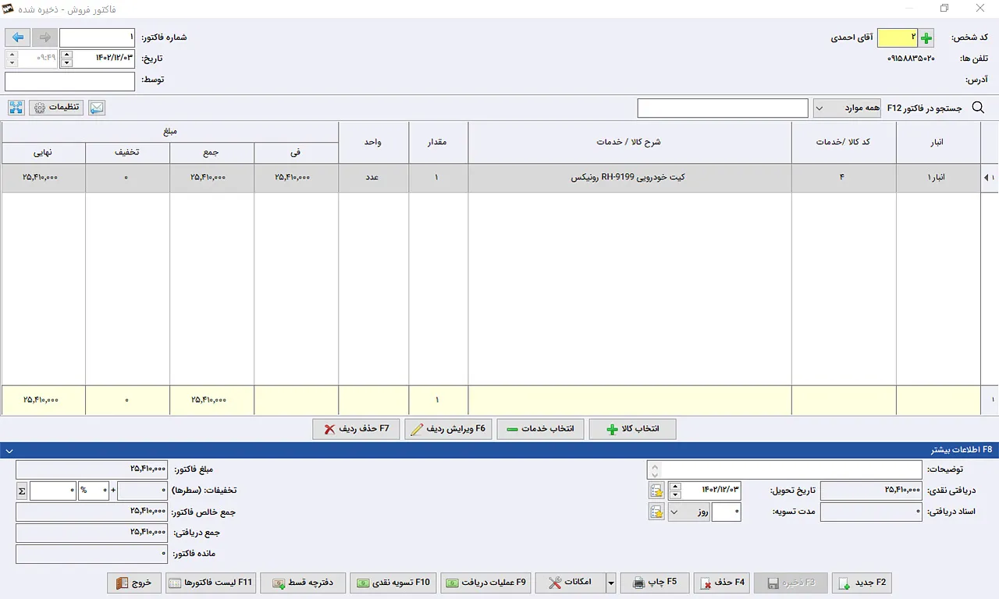Viewport: 999px width, 599px height.
Task: Click the green plus next to person code
Action: click(926, 37)
